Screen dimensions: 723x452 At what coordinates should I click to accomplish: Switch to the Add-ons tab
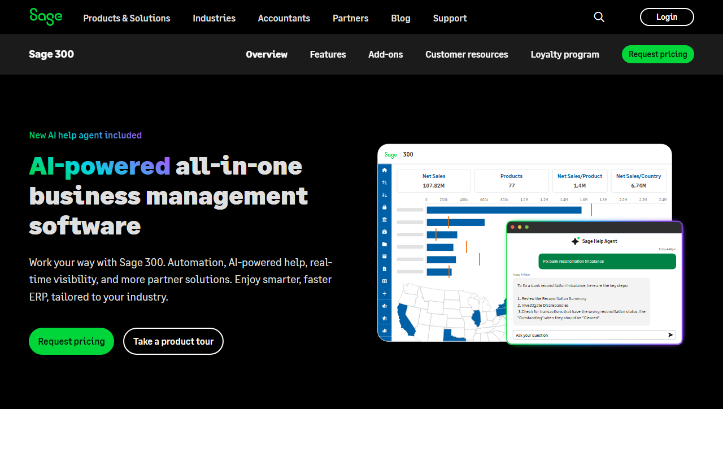click(386, 54)
